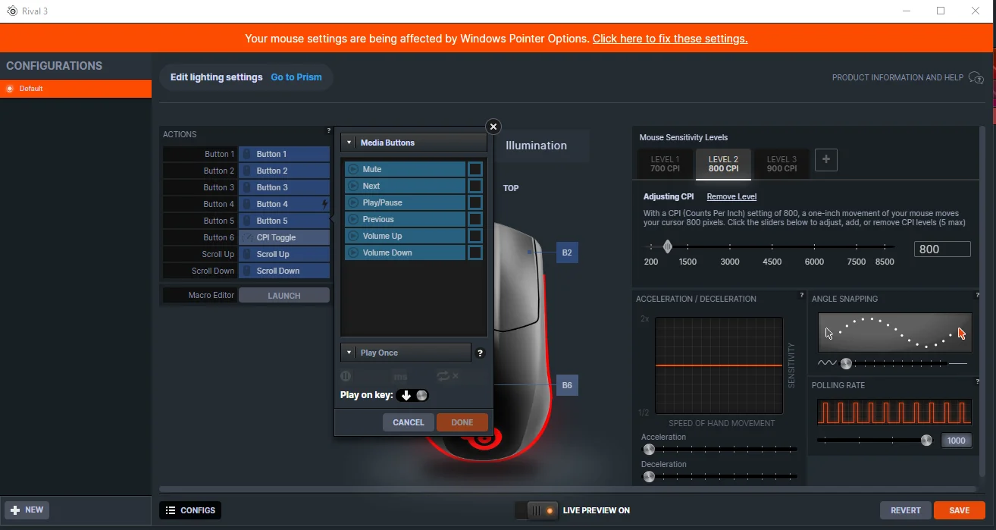Screen dimensions: 996x530
Task: Check the Mute checkbox
Action: click(475, 169)
